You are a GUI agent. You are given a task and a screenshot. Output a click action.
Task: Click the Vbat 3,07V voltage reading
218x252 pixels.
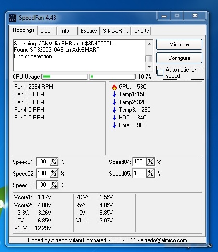pos(106,221)
